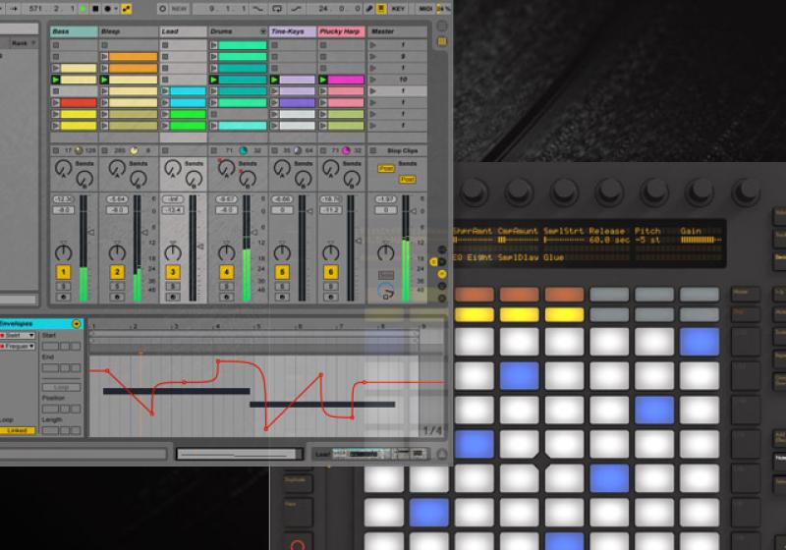Select the Lead track header
This screenshot has height=550, width=786.
(183, 31)
